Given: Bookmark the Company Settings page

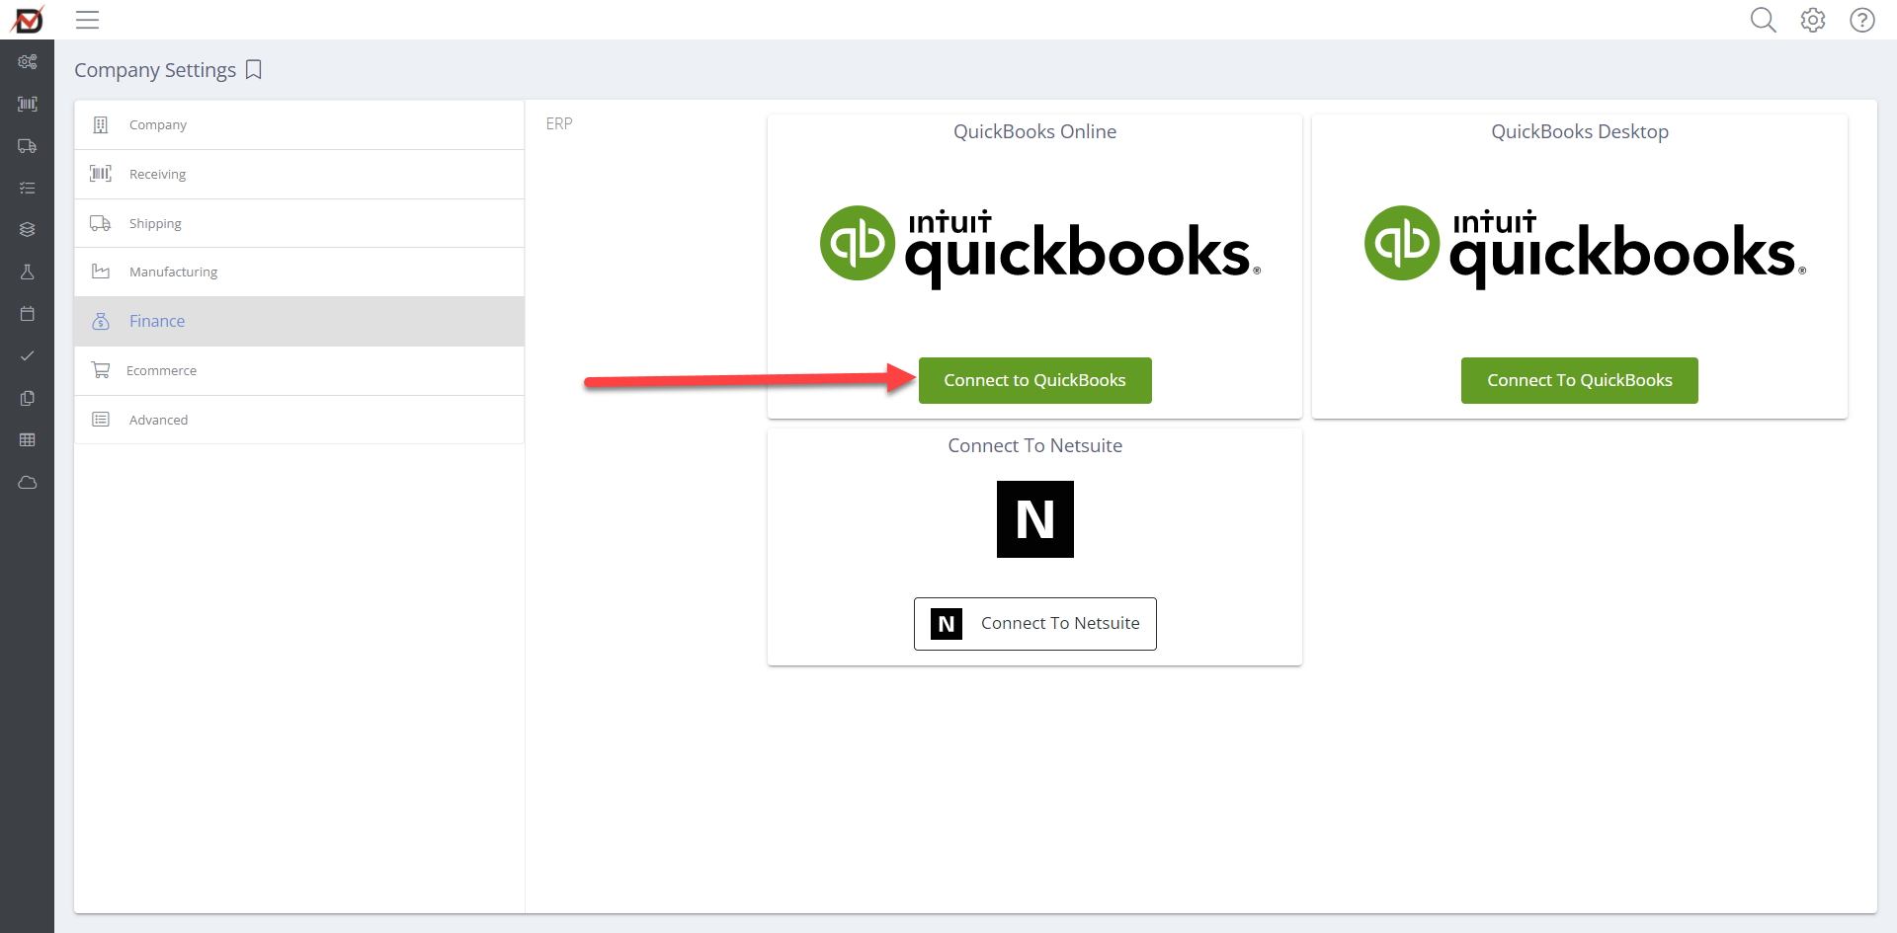Looking at the screenshot, I should pyautogui.click(x=254, y=70).
